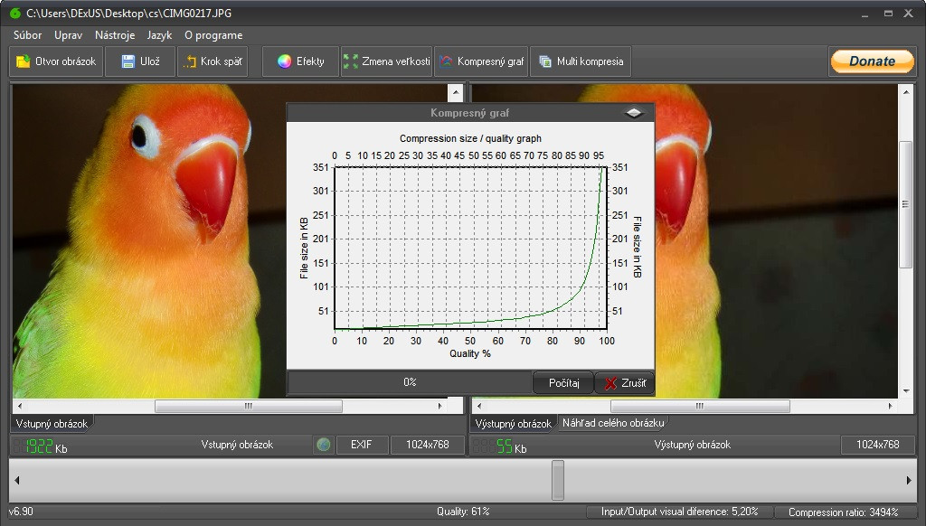This screenshot has height=526, width=926.
Task: Click the input panel scroll-up arrow
Action: point(456,92)
